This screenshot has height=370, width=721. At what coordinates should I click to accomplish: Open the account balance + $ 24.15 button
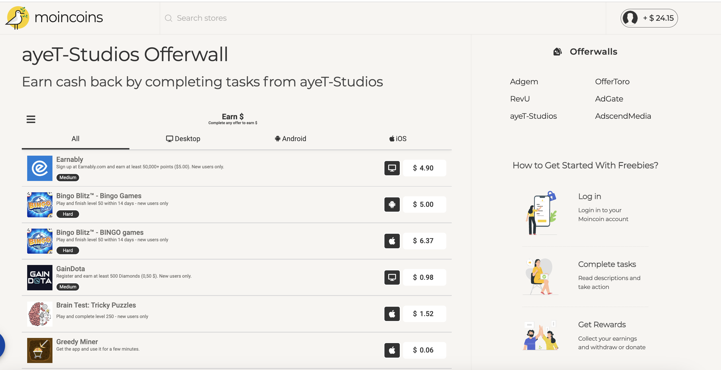coord(649,18)
